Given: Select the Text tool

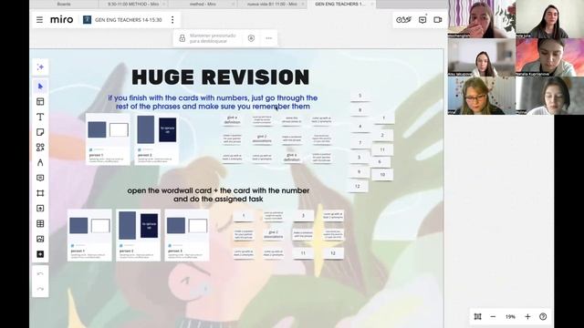Looking at the screenshot, I should point(40,117).
